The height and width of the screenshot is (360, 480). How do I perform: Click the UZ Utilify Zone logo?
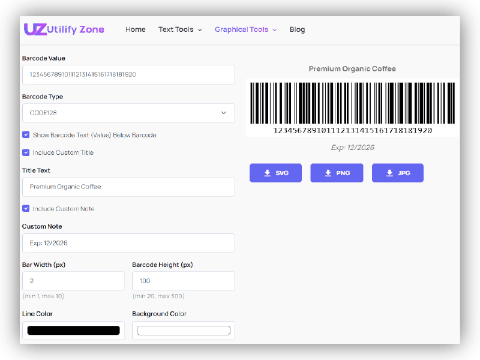tap(64, 29)
